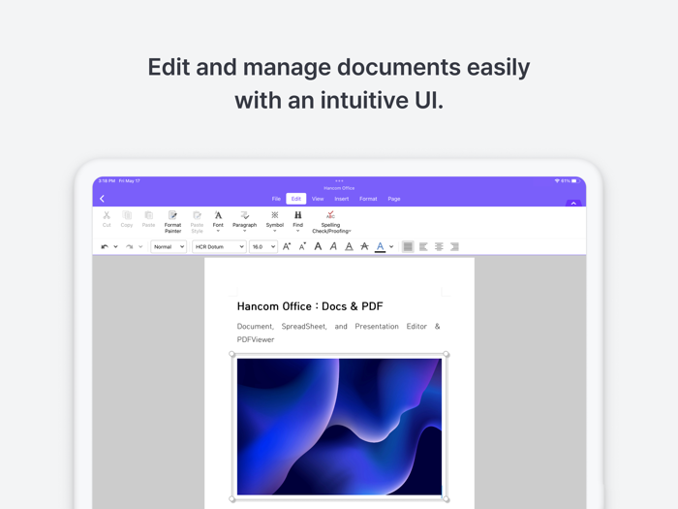678x509 pixels.
Task: Open the HCR Dotum font dropdown
Action: [219, 246]
